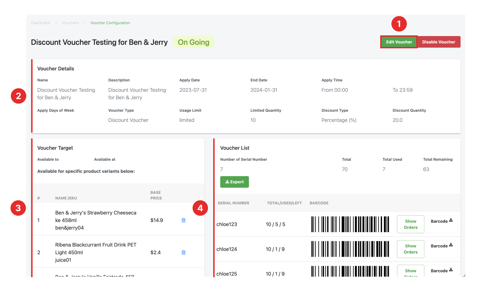
Task: Click the Apply Date value 2023-07-31
Action: 193,90
